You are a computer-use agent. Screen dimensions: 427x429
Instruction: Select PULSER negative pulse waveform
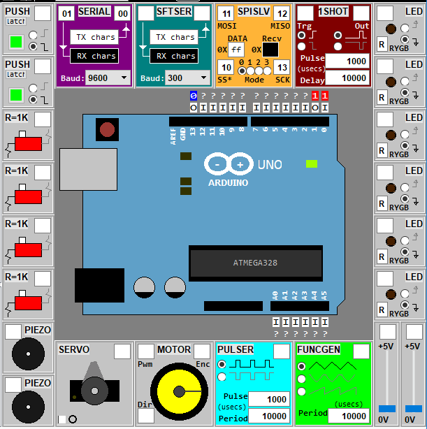tap(222, 377)
